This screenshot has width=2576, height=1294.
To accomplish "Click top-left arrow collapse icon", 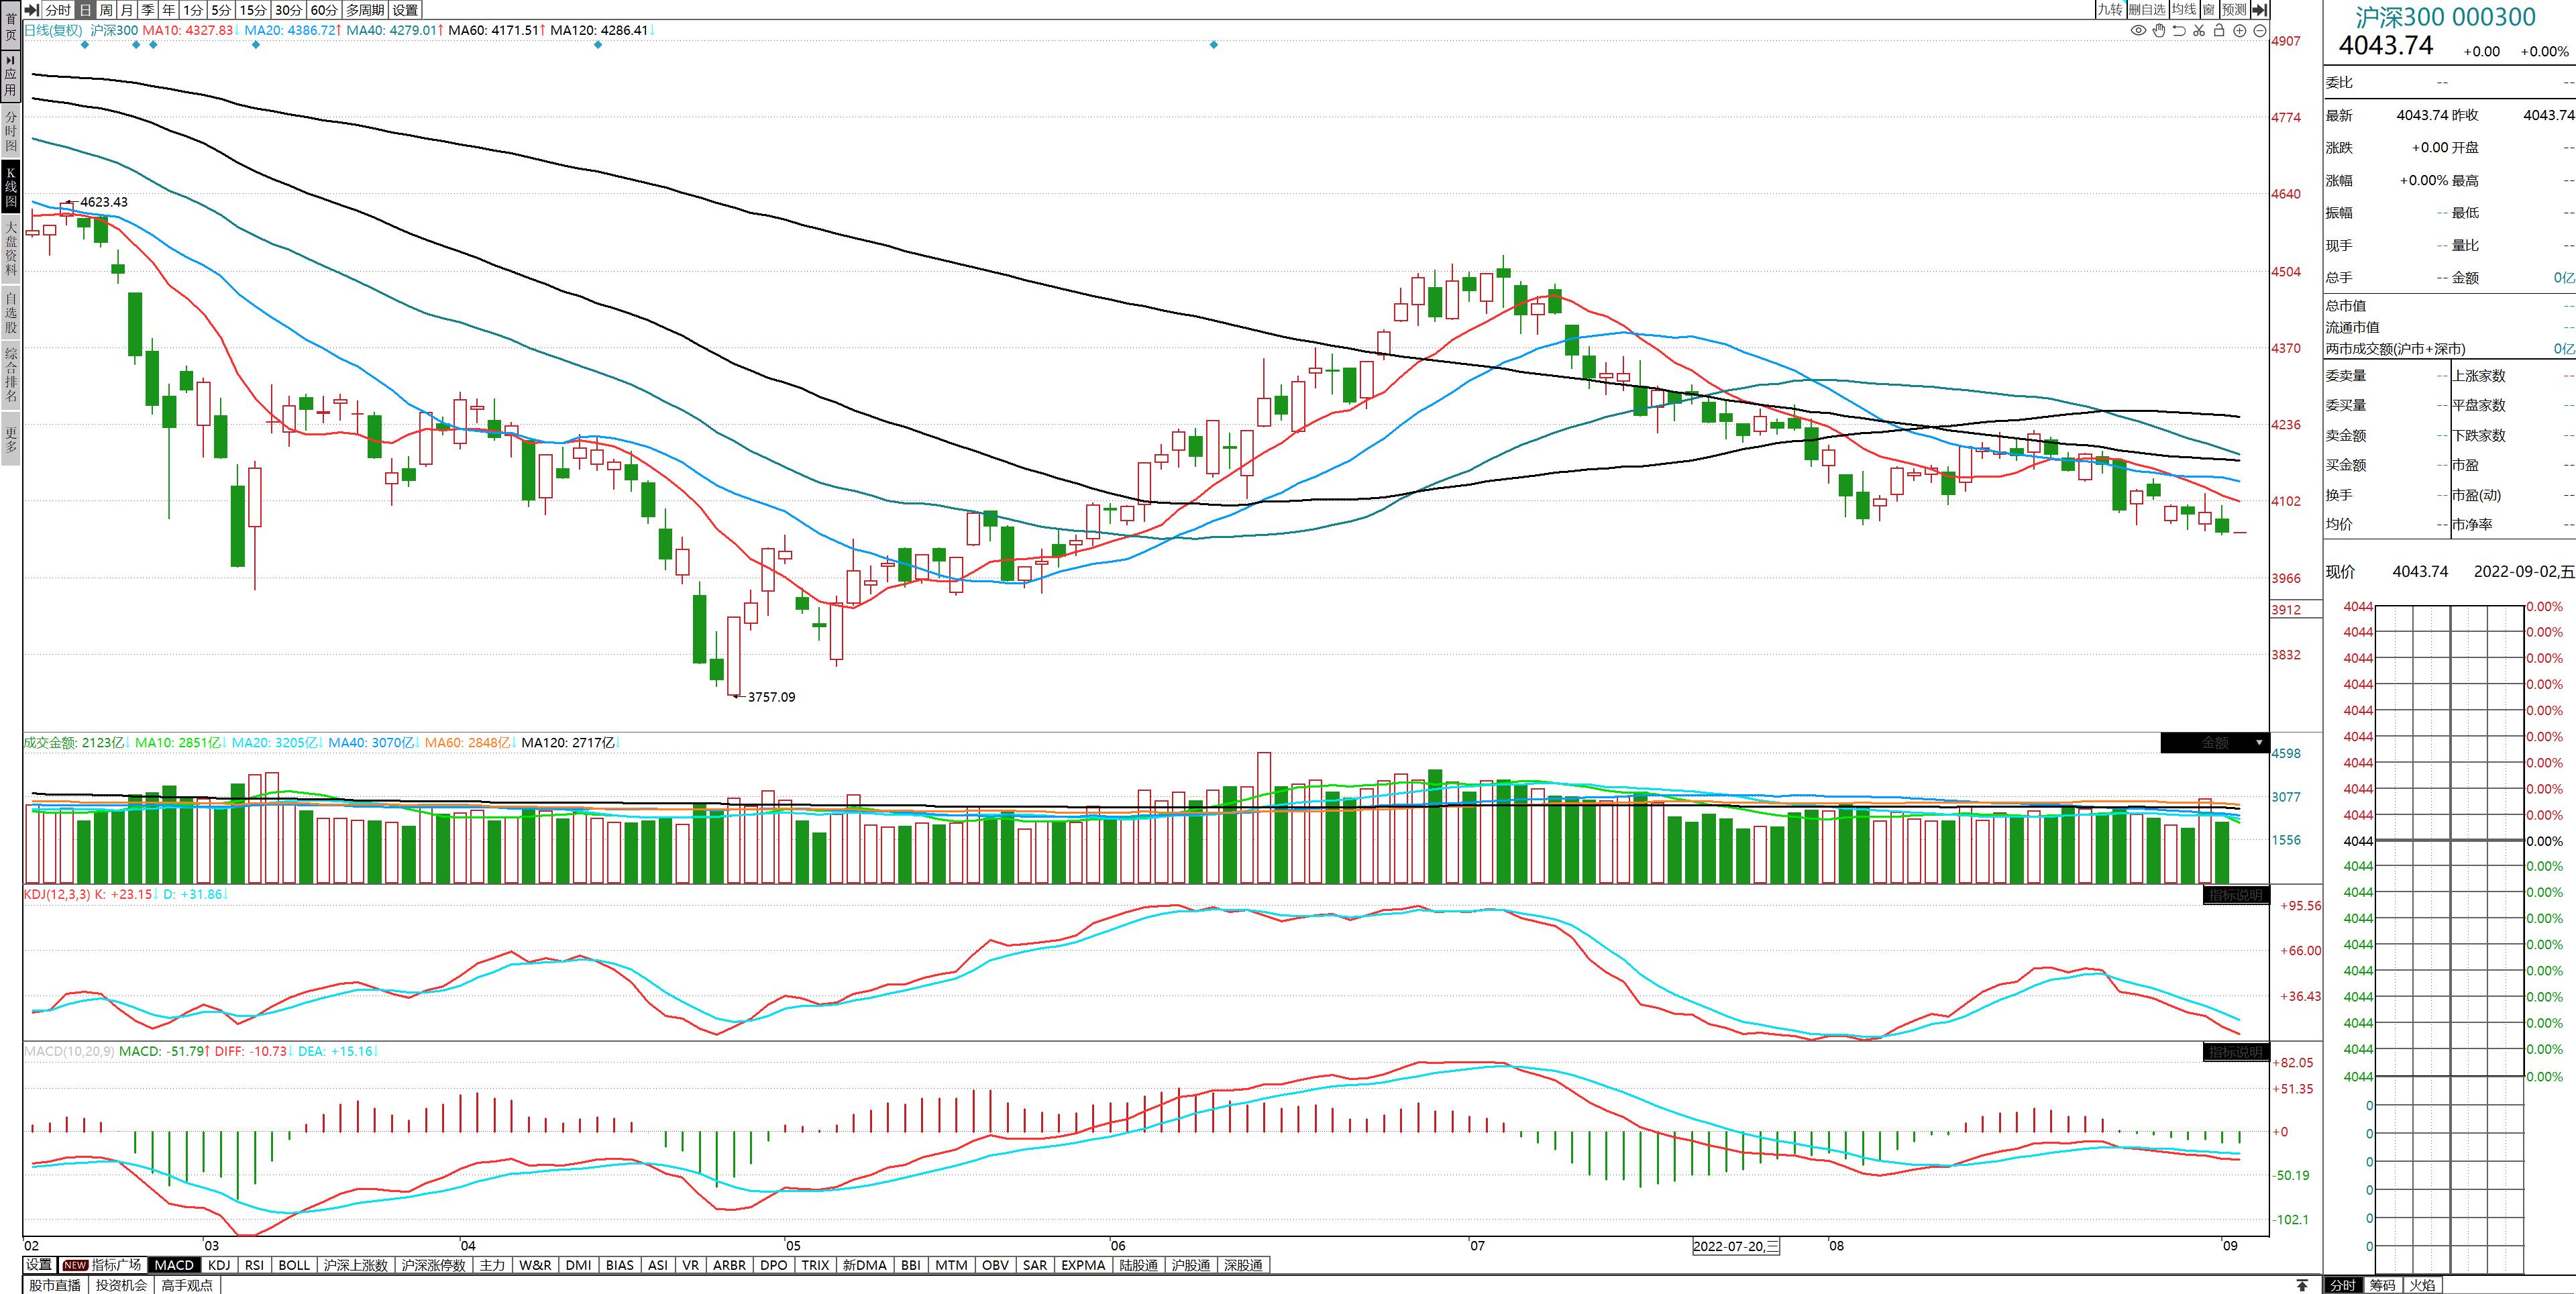I will coord(31,10).
